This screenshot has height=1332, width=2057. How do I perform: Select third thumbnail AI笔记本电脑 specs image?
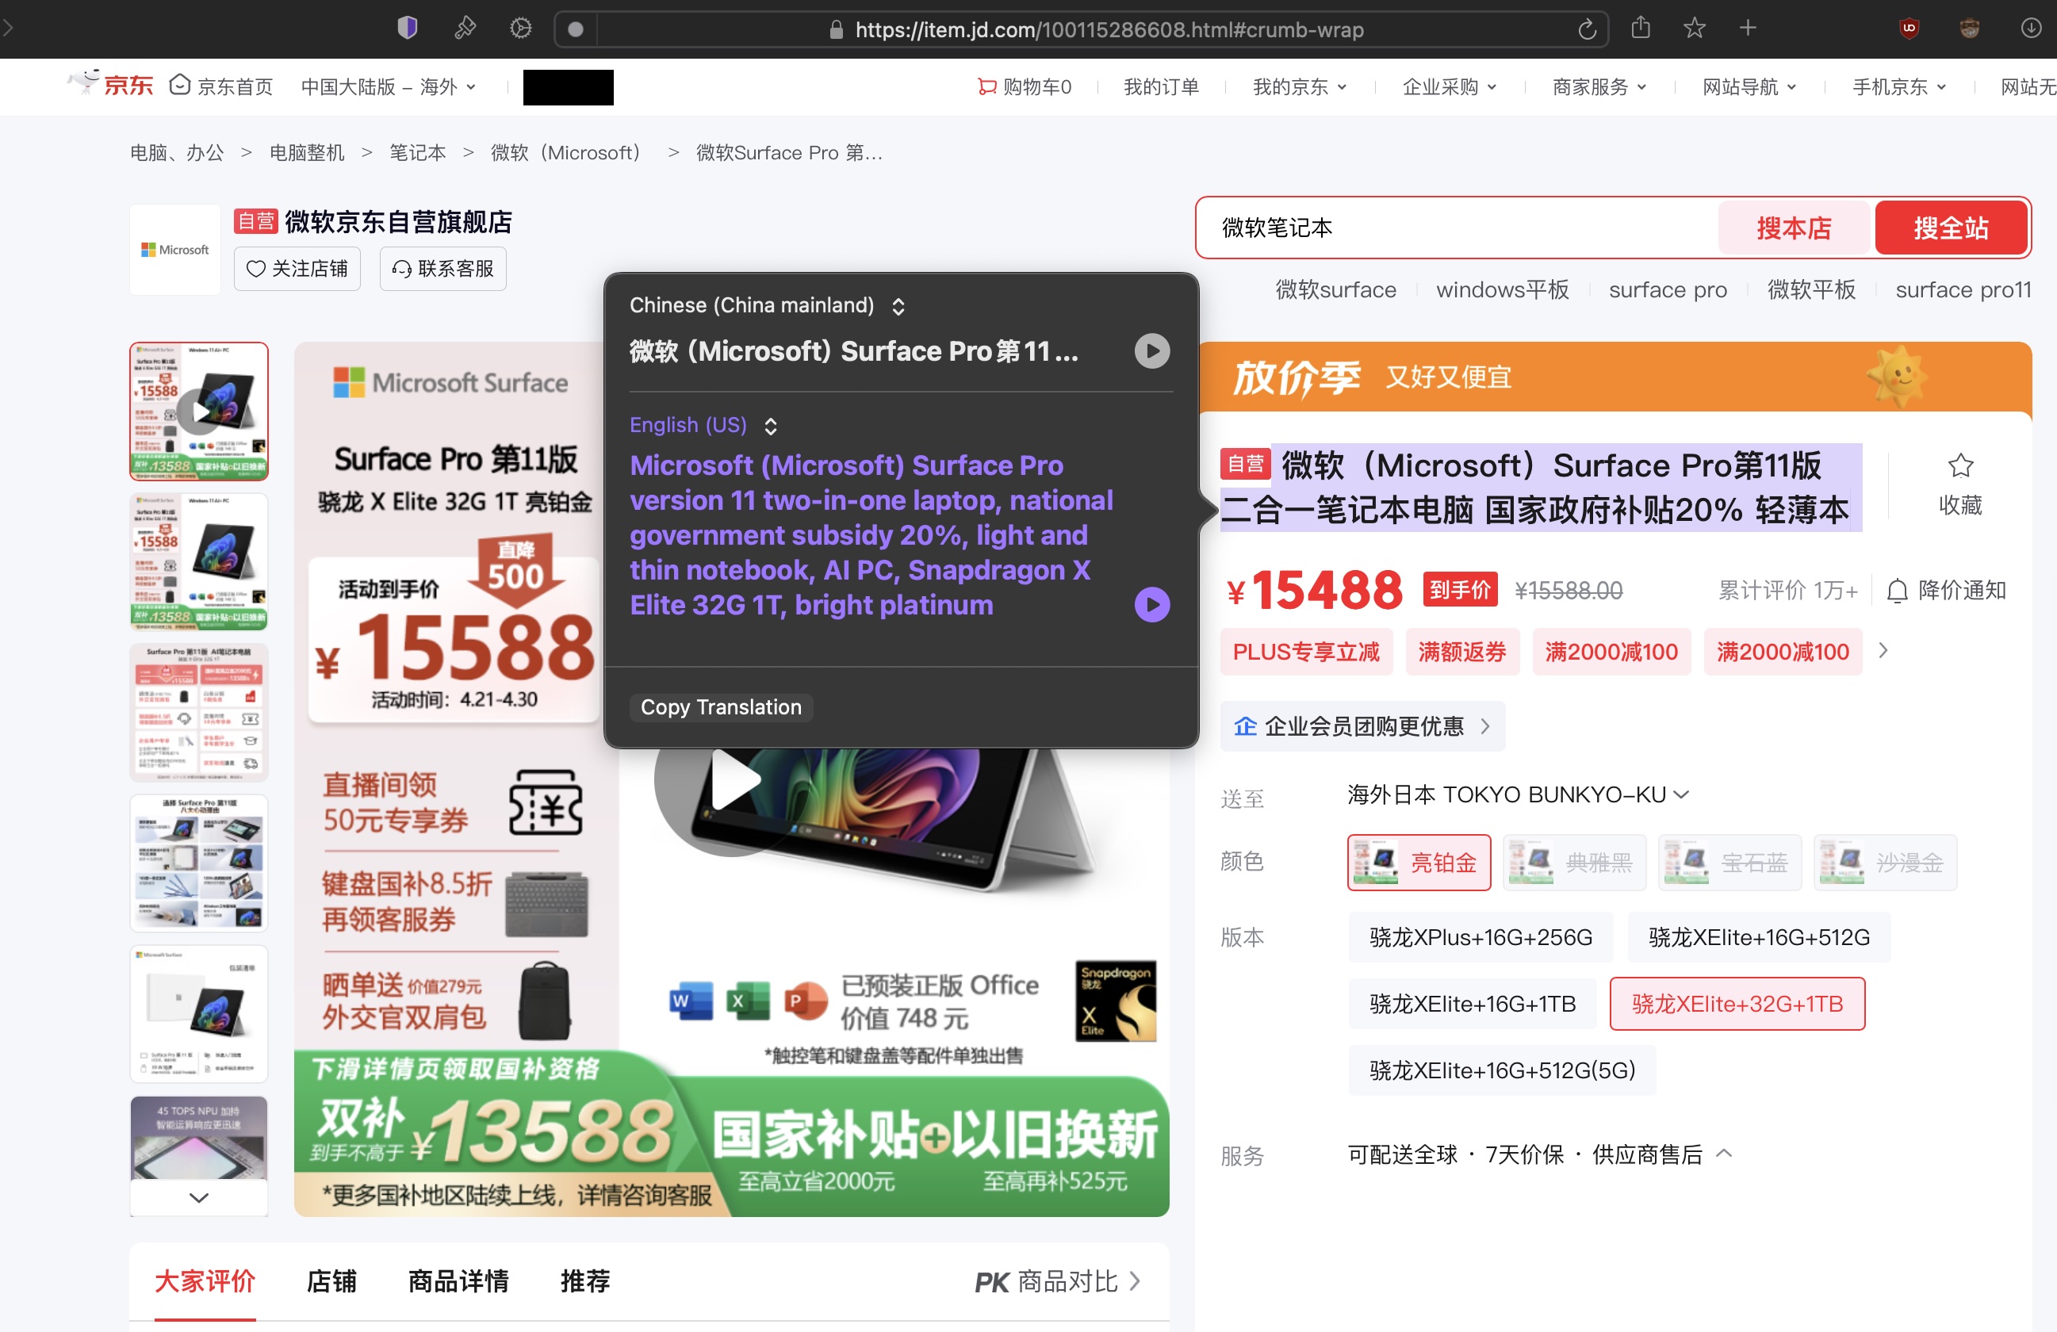pos(199,712)
